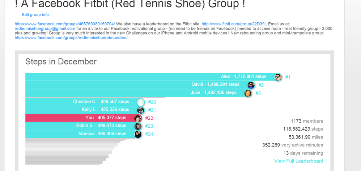Click the #20 rank label
The width and height of the screenshot is (361, 171).
coord(152,102)
